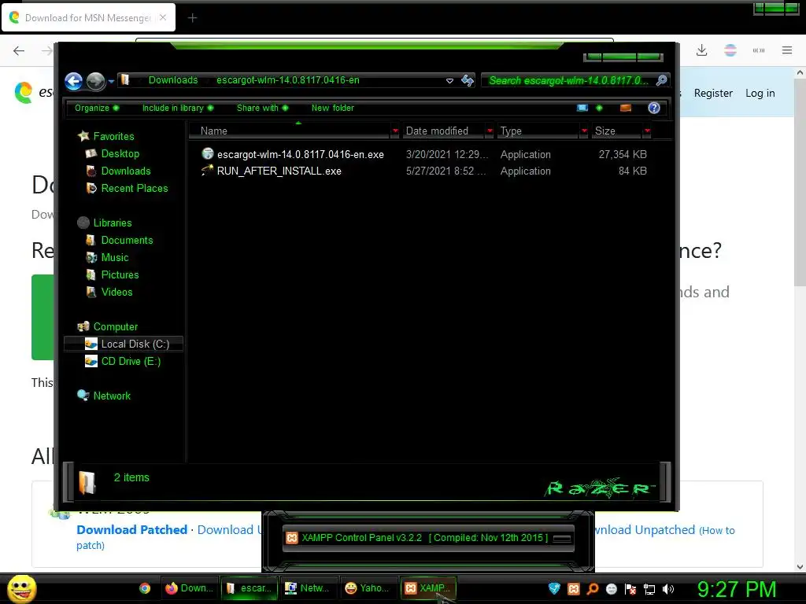Click folder icon in address bar

(125, 80)
